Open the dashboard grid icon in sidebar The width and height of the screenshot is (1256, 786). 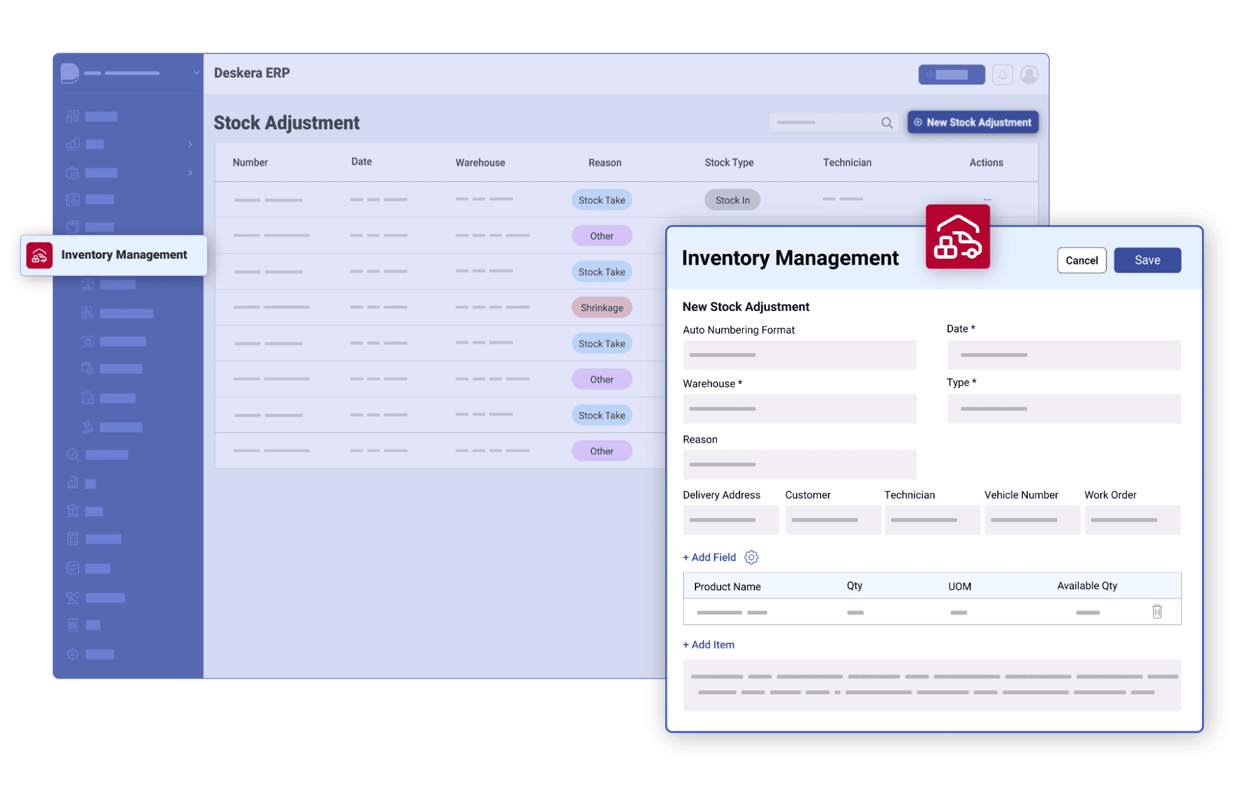pyautogui.click(x=73, y=116)
